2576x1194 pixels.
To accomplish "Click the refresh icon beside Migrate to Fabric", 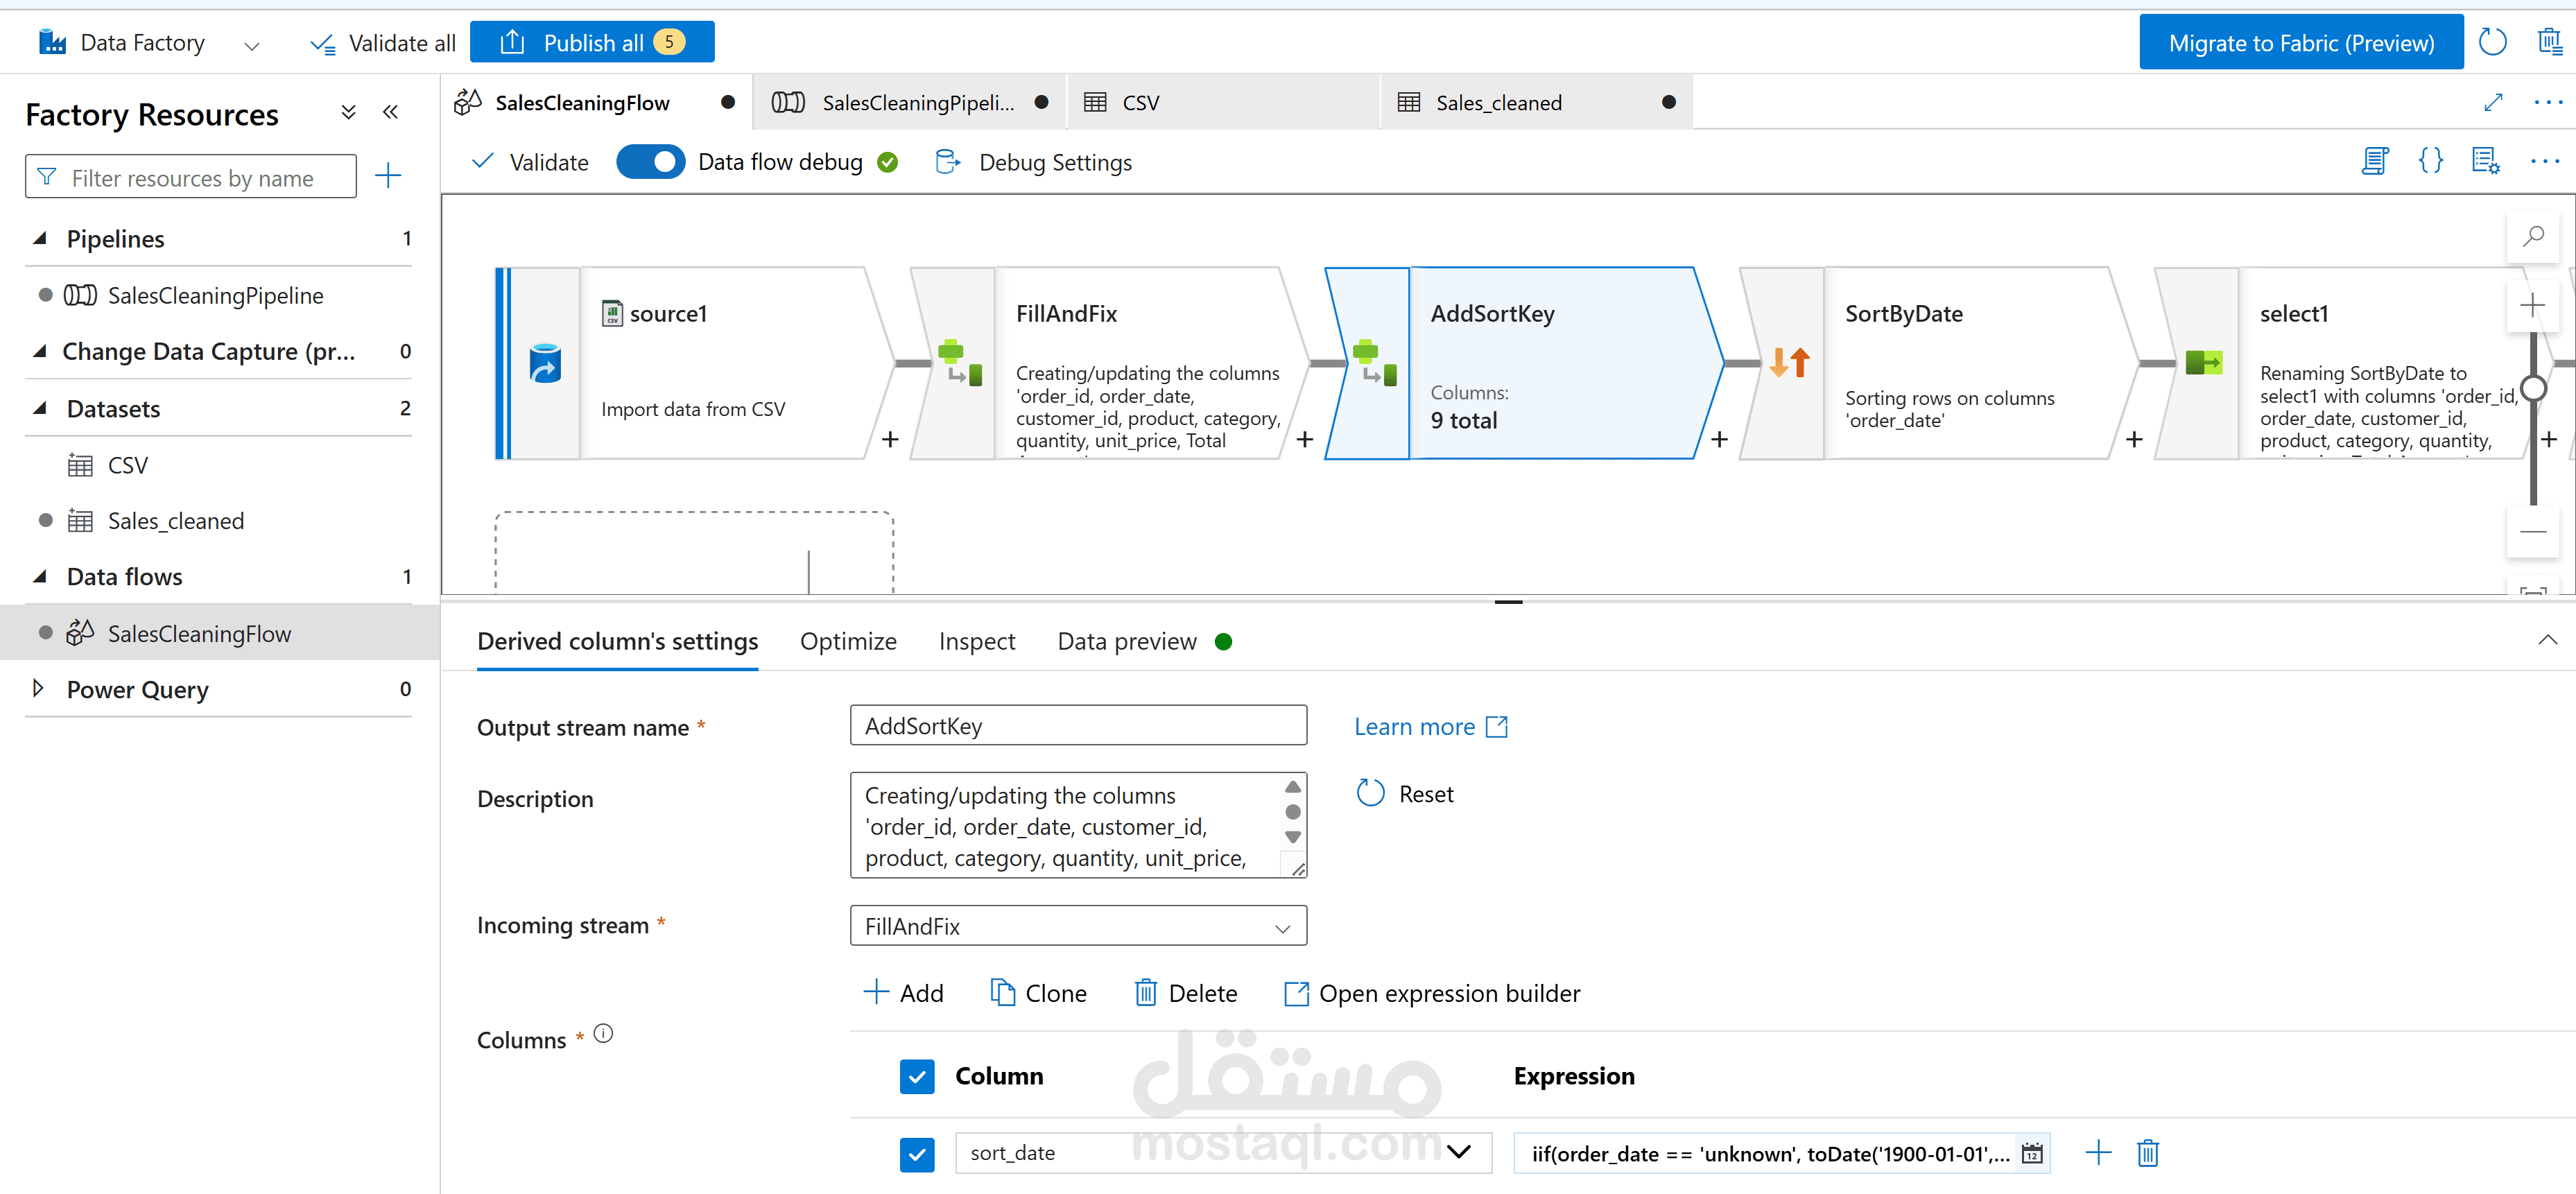I will click(x=2493, y=42).
